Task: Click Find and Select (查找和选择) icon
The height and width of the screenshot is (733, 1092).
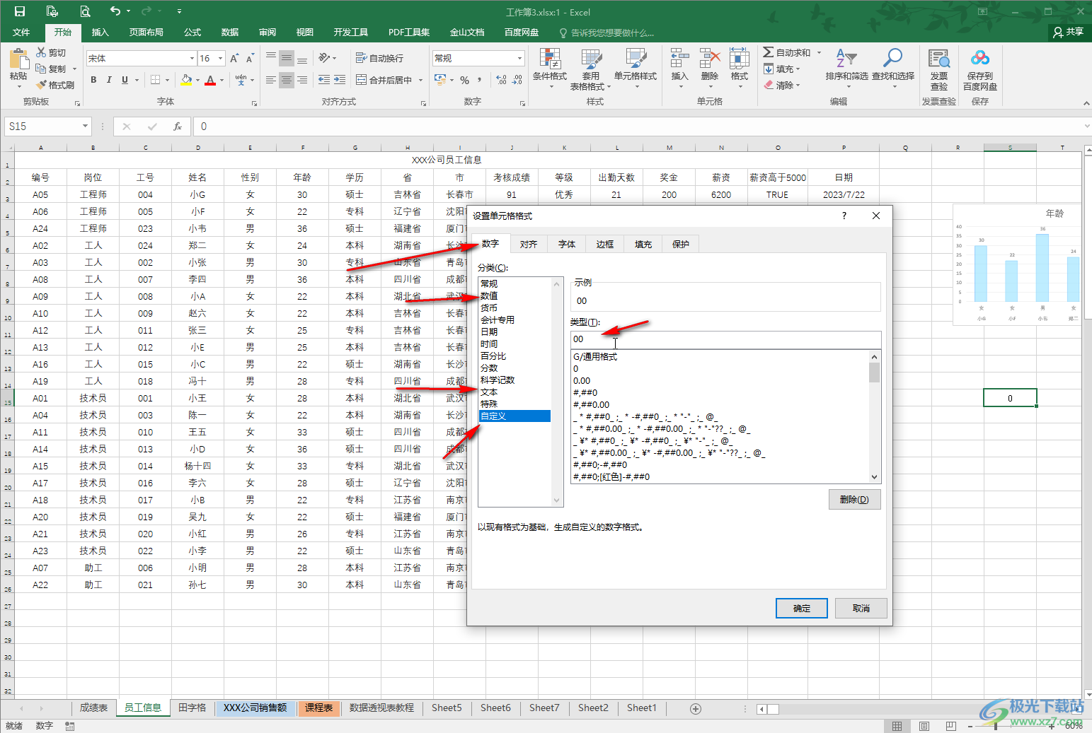Action: point(893,59)
